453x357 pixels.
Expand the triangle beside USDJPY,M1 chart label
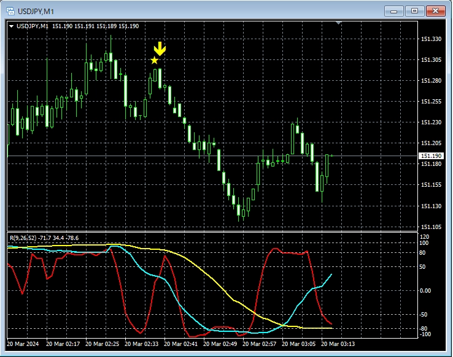pos(12,26)
